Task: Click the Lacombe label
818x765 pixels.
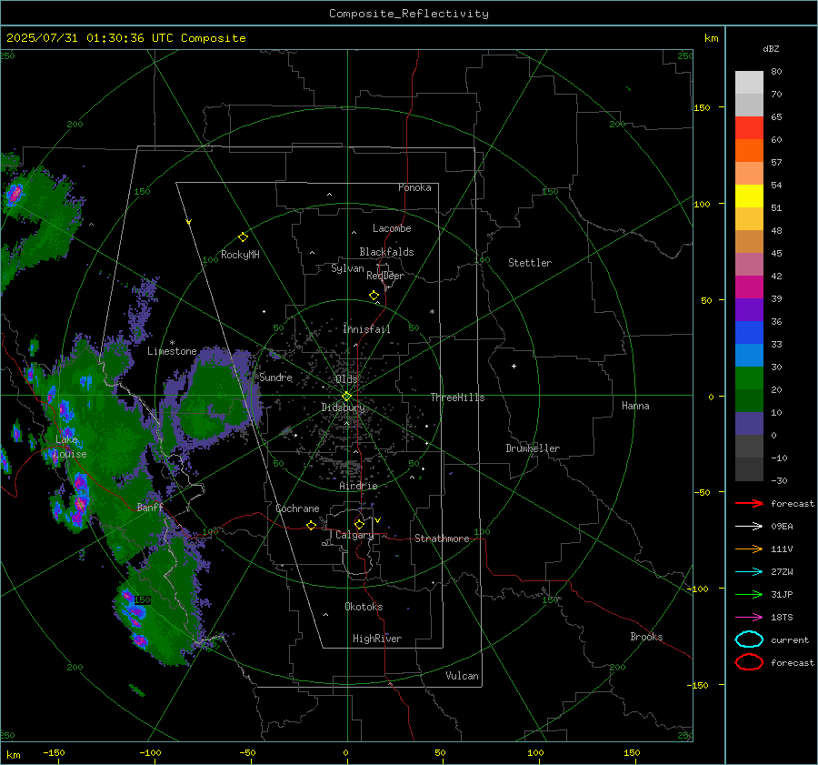Action: point(392,228)
